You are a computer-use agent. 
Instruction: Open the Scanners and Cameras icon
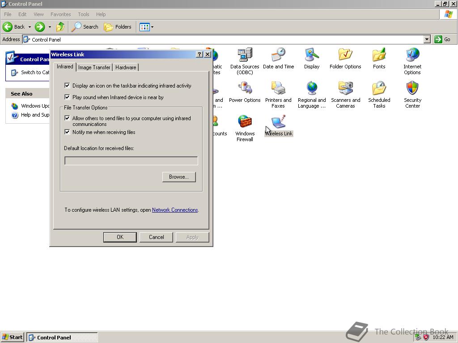point(345,88)
